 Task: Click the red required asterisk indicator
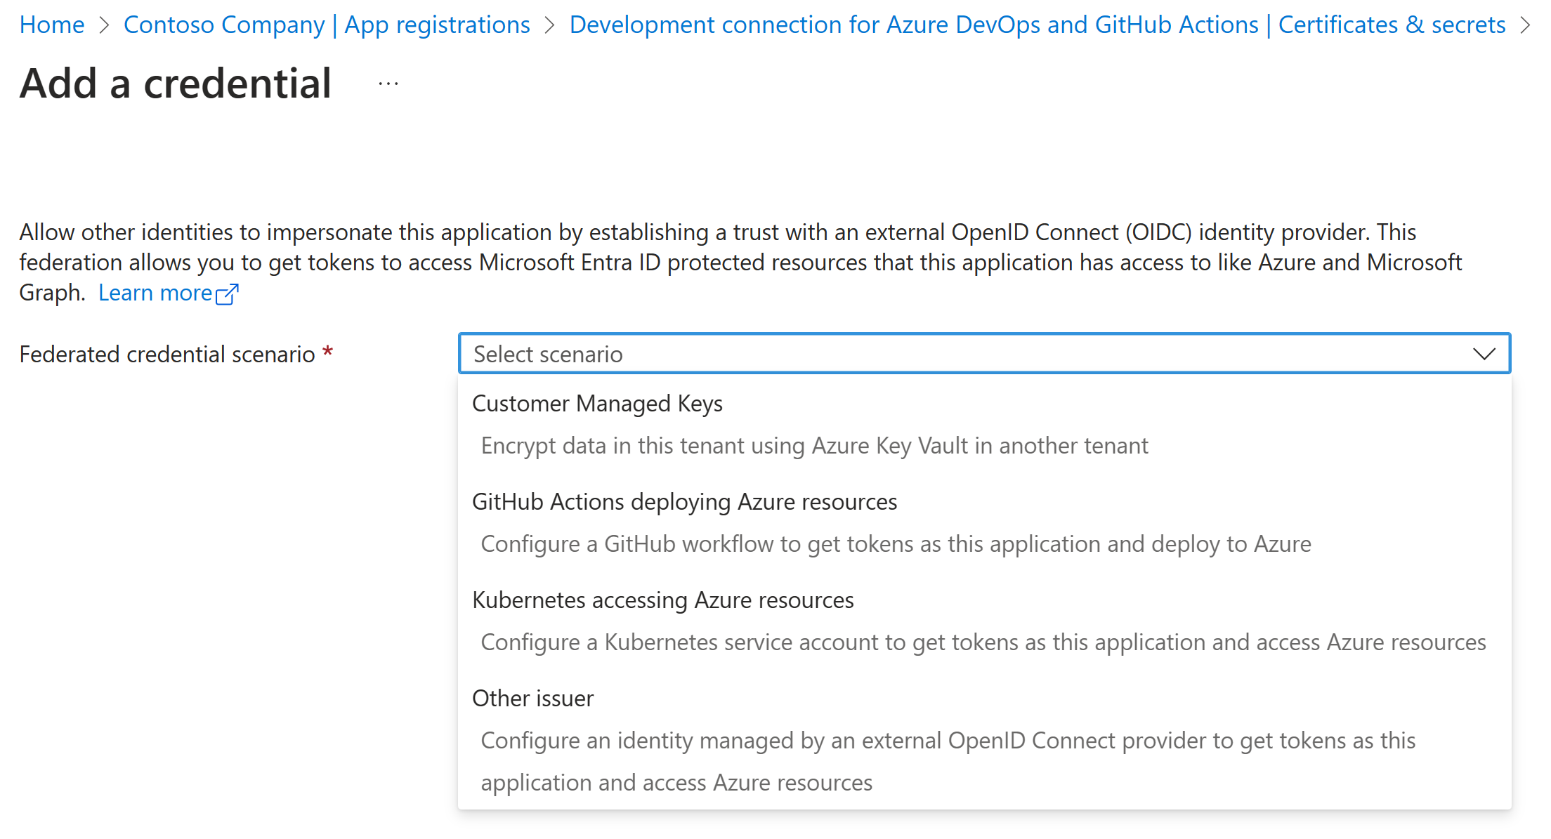pos(327,351)
